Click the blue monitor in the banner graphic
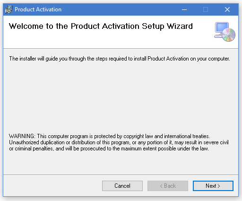Screen dimensions: 242x201 [222, 28]
